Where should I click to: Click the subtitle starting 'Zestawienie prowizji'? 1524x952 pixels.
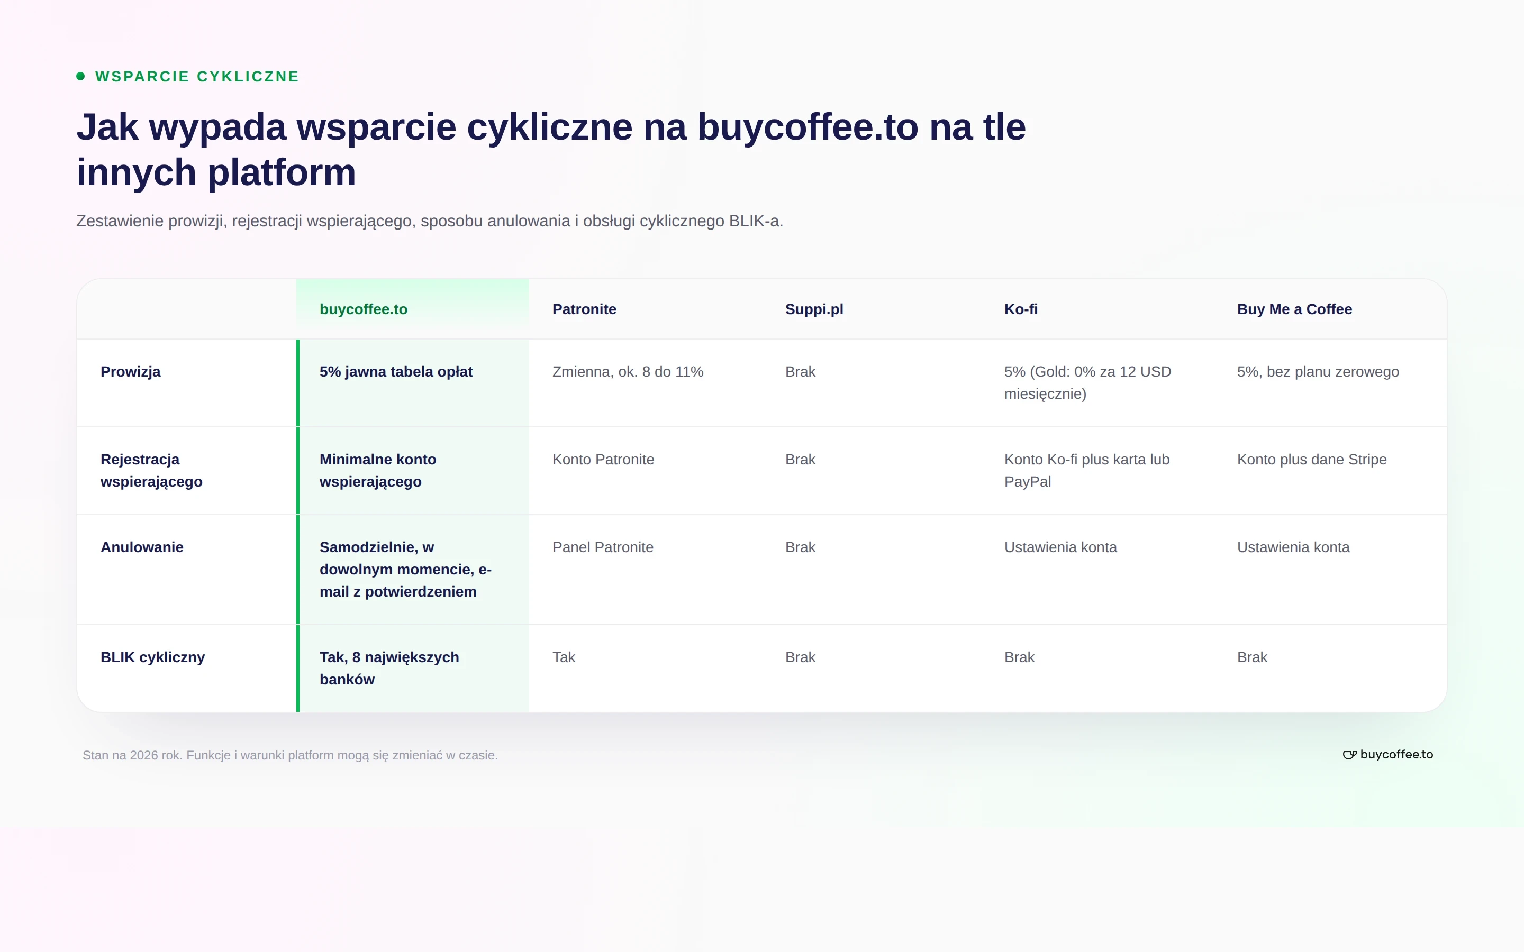[430, 221]
